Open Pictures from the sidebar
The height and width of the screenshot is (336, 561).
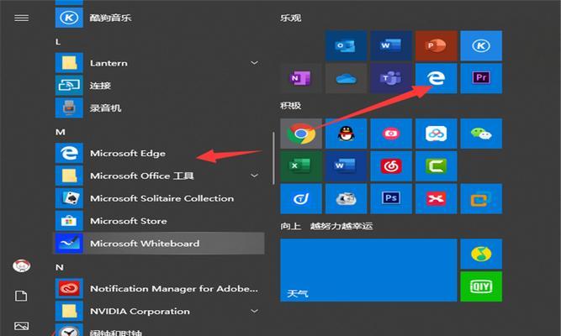21,326
